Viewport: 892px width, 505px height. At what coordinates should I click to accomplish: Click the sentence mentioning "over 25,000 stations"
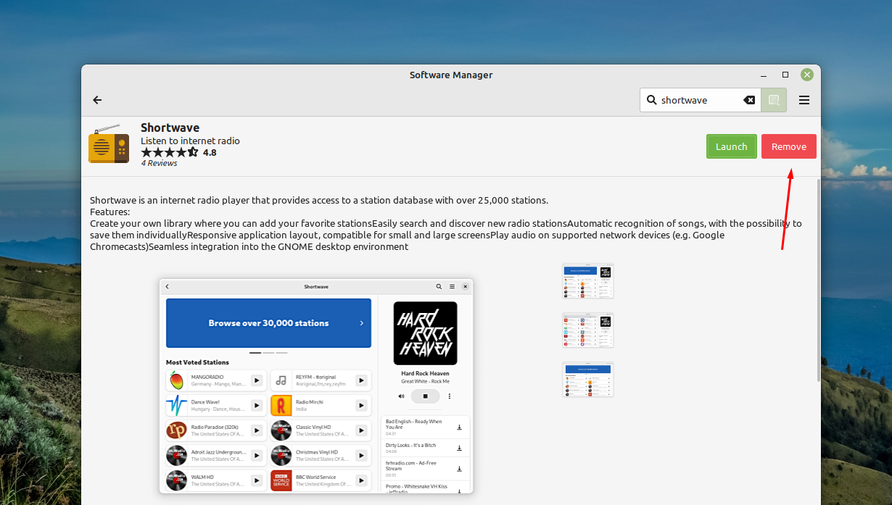[319, 200]
